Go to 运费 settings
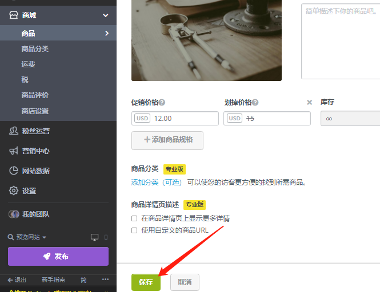Screen dimensions: 380x292 click(x=28, y=64)
